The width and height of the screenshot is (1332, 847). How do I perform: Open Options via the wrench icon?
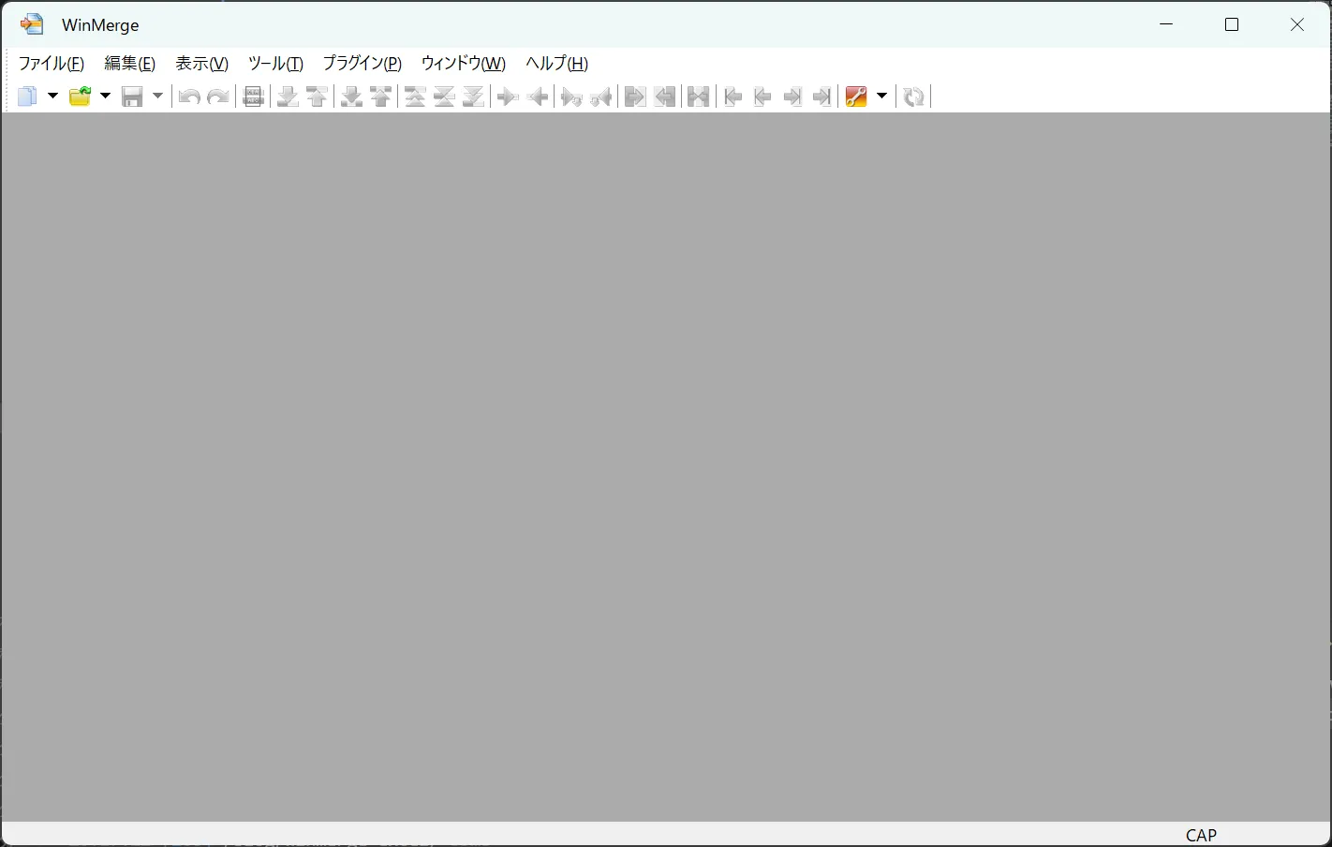[856, 97]
